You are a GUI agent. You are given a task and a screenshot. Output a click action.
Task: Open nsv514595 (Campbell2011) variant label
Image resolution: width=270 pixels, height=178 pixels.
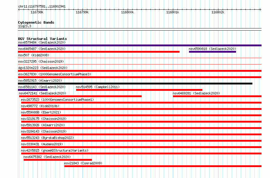(x=98, y=87)
